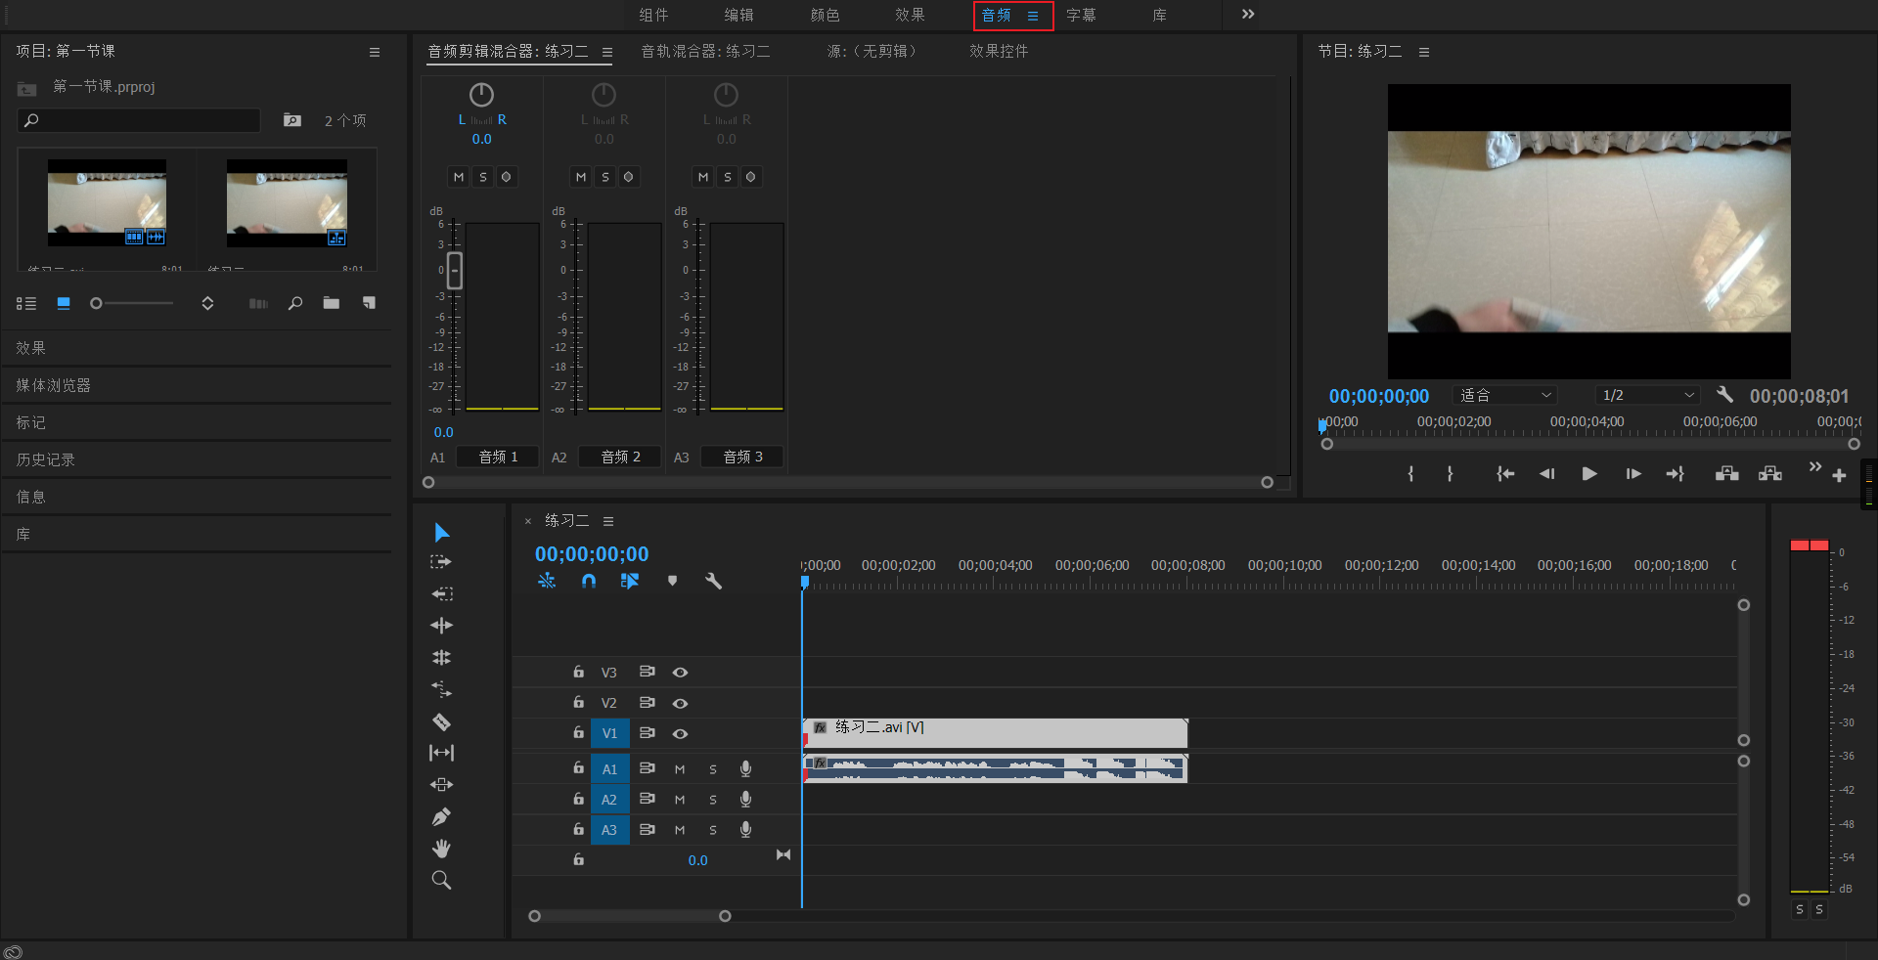Image resolution: width=1878 pixels, height=960 pixels.
Task: Toggle the snap magnet in timeline
Action: click(x=588, y=581)
